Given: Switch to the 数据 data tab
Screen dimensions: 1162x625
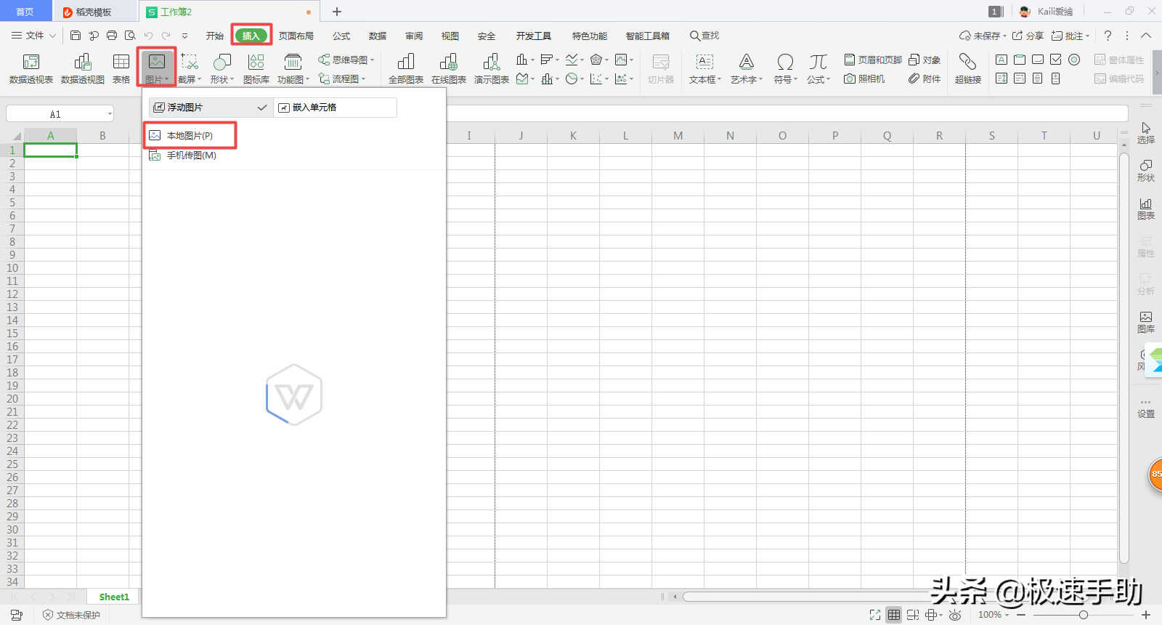Looking at the screenshot, I should [x=378, y=36].
